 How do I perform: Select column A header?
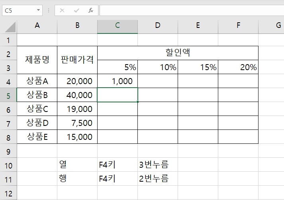coord(37,27)
